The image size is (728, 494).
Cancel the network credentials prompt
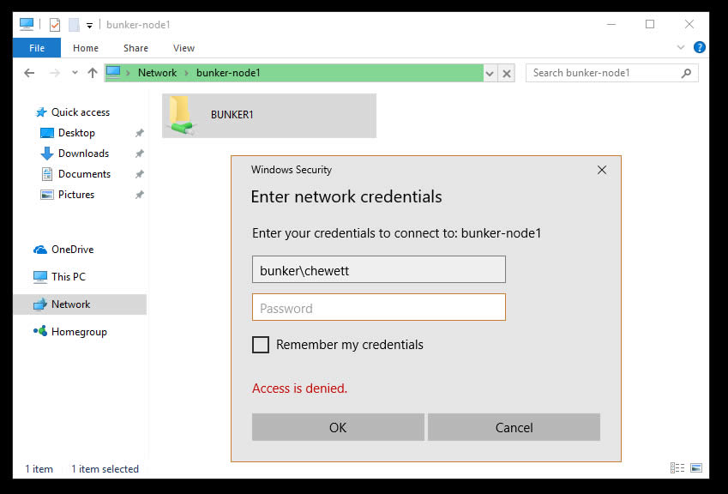click(x=514, y=427)
